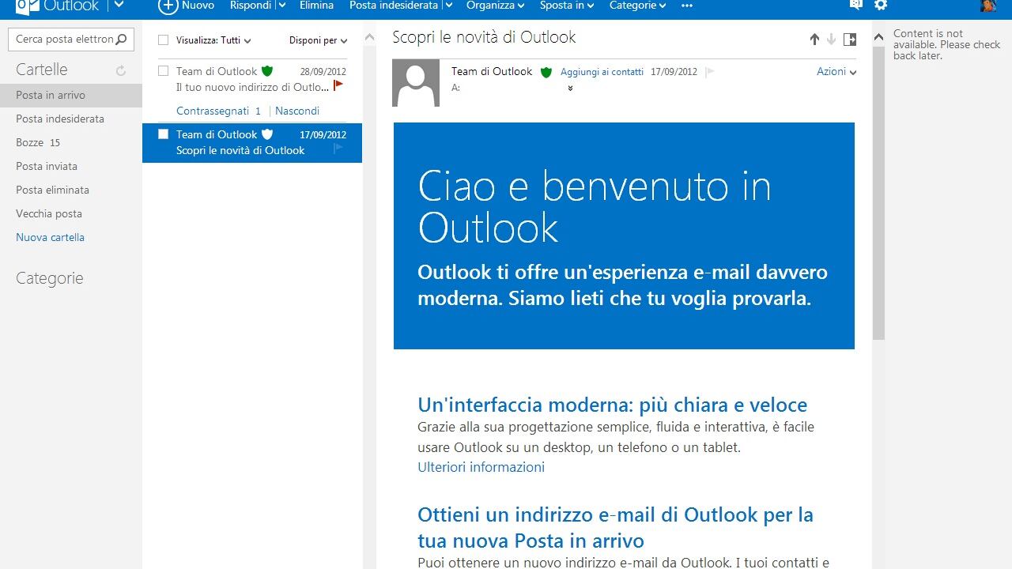
Task: Click Elimina to delete the message
Action: pyautogui.click(x=316, y=5)
